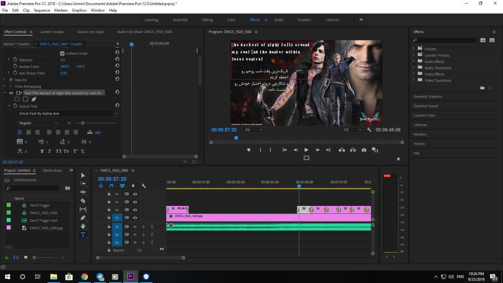503x283 pixels.
Task: Expand Video Transitions folder
Action: (x=413, y=80)
